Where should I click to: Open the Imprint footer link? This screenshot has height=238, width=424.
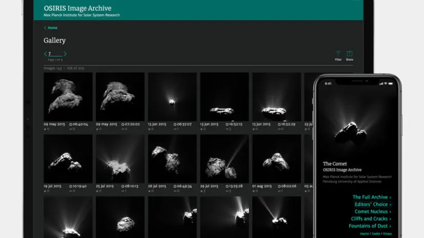click(364, 234)
